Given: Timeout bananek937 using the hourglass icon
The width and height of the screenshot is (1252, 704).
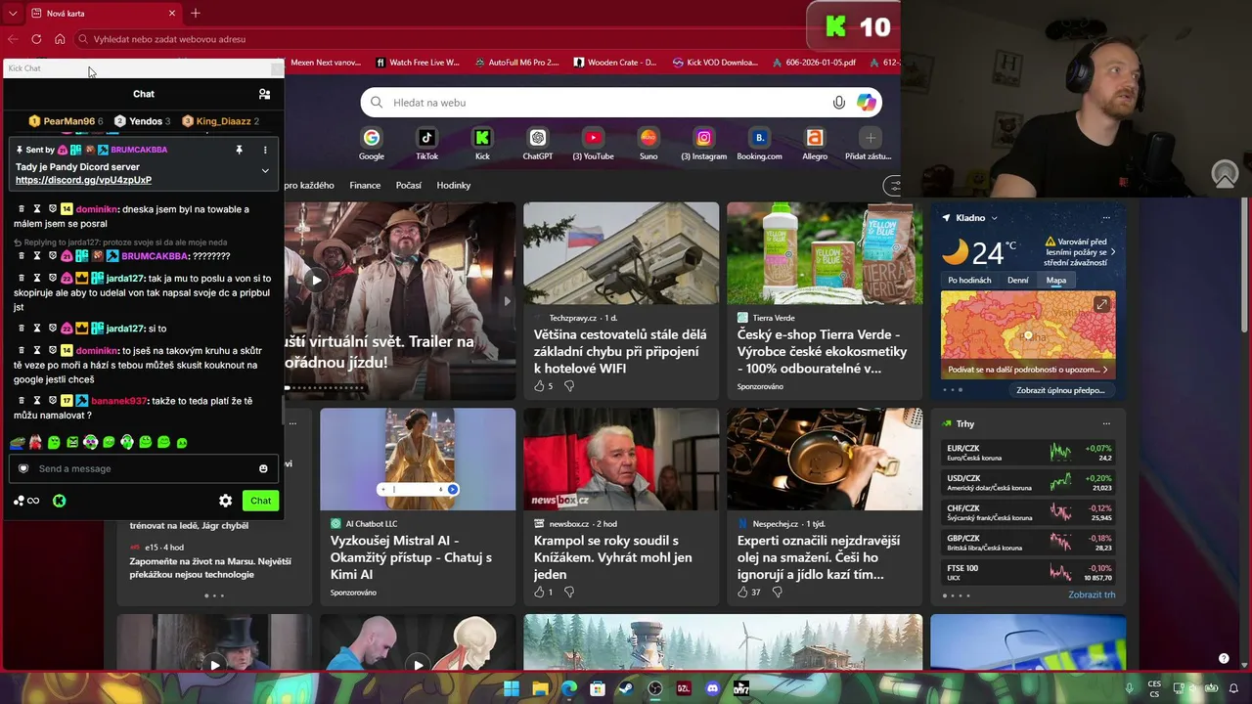Looking at the screenshot, I should click(37, 401).
